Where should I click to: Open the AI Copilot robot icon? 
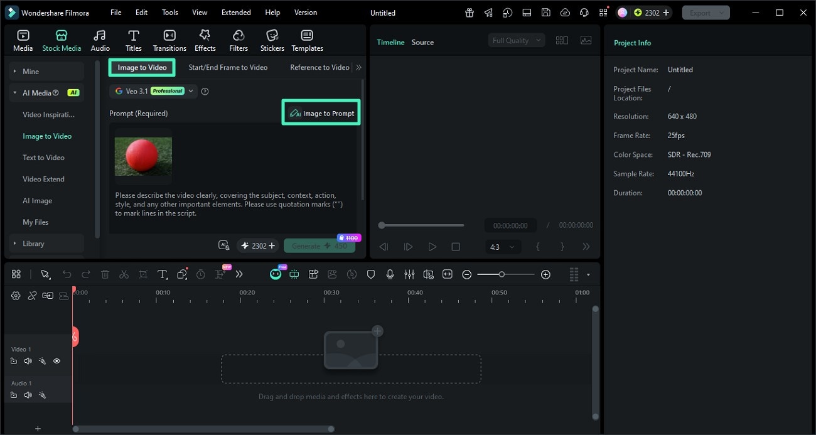pyautogui.click(x=276, y=274)
